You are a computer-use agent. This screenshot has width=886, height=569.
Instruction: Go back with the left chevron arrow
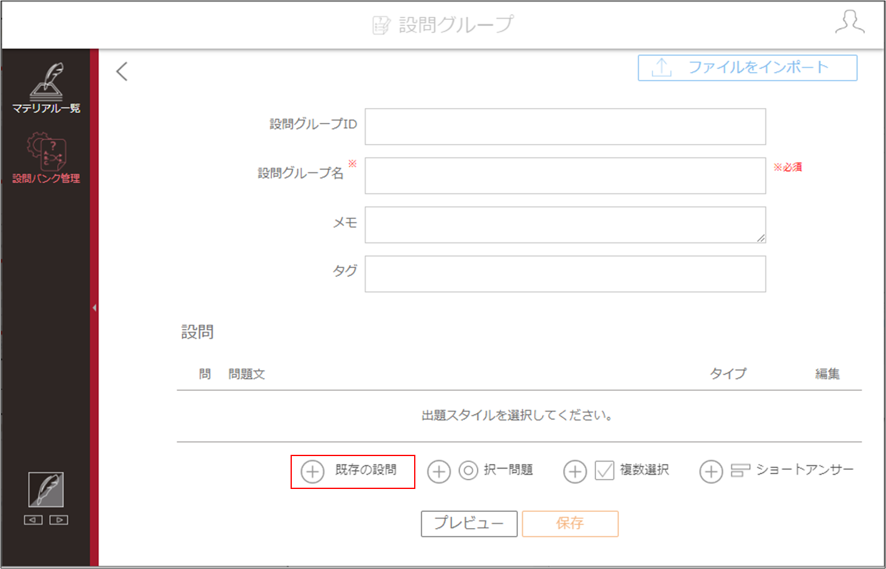pyautogui.click(x=122, y=71)
